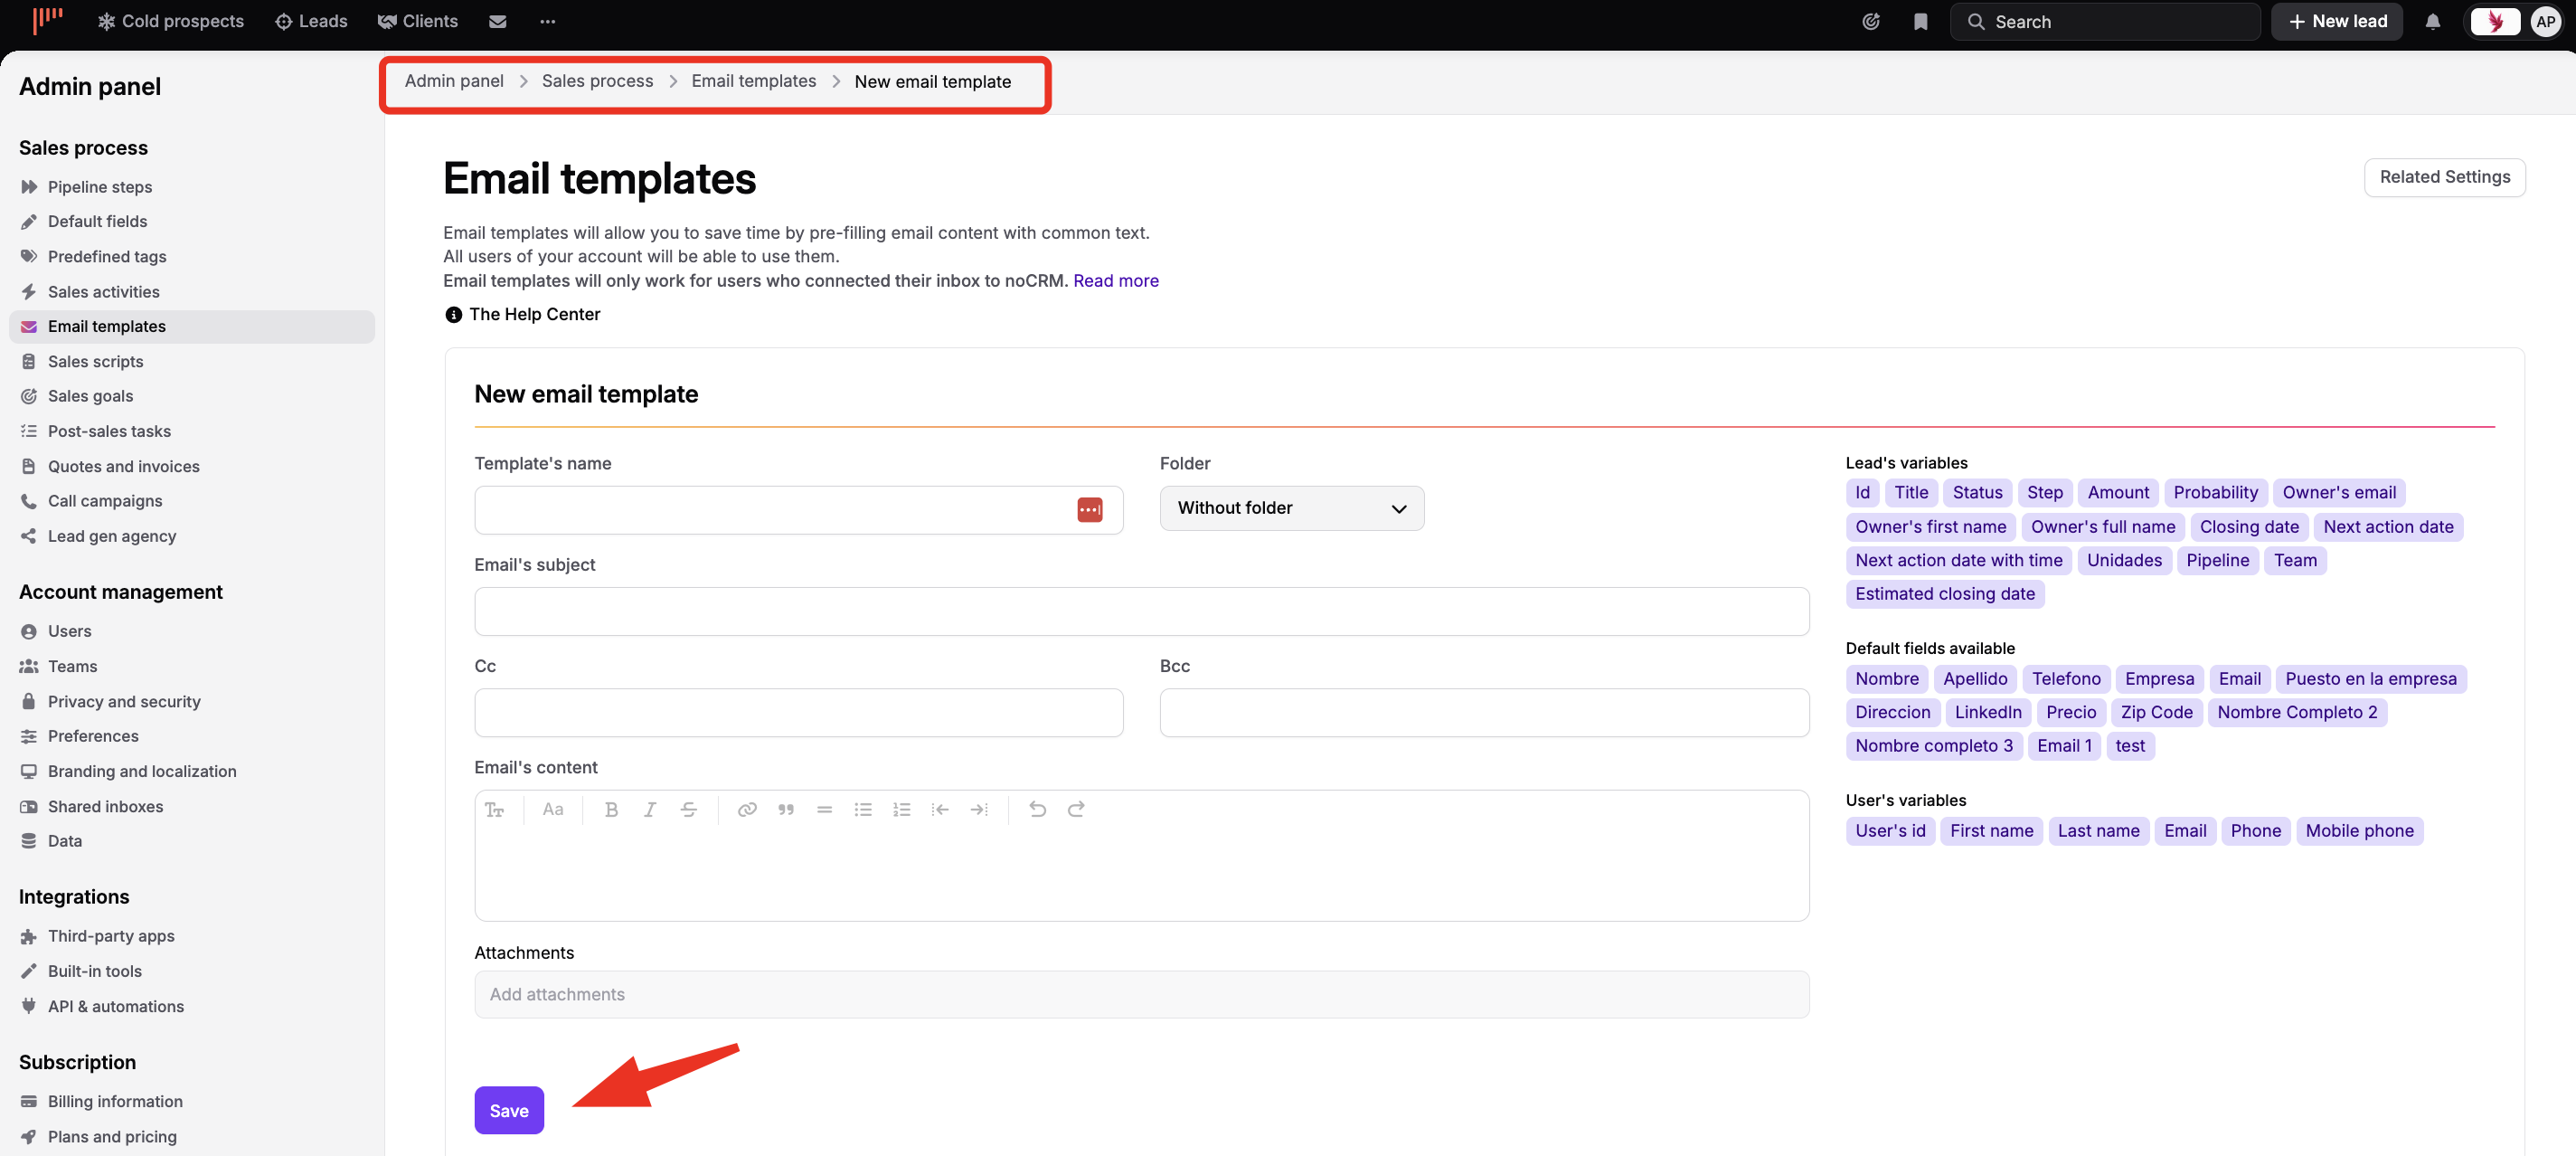Open Users settings in sidebar
This screenshot has width=2576, height=1156.
coord(69,631)
